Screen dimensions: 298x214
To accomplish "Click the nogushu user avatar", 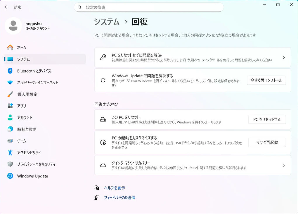I will pyautogui.click(x=13, y=26).
